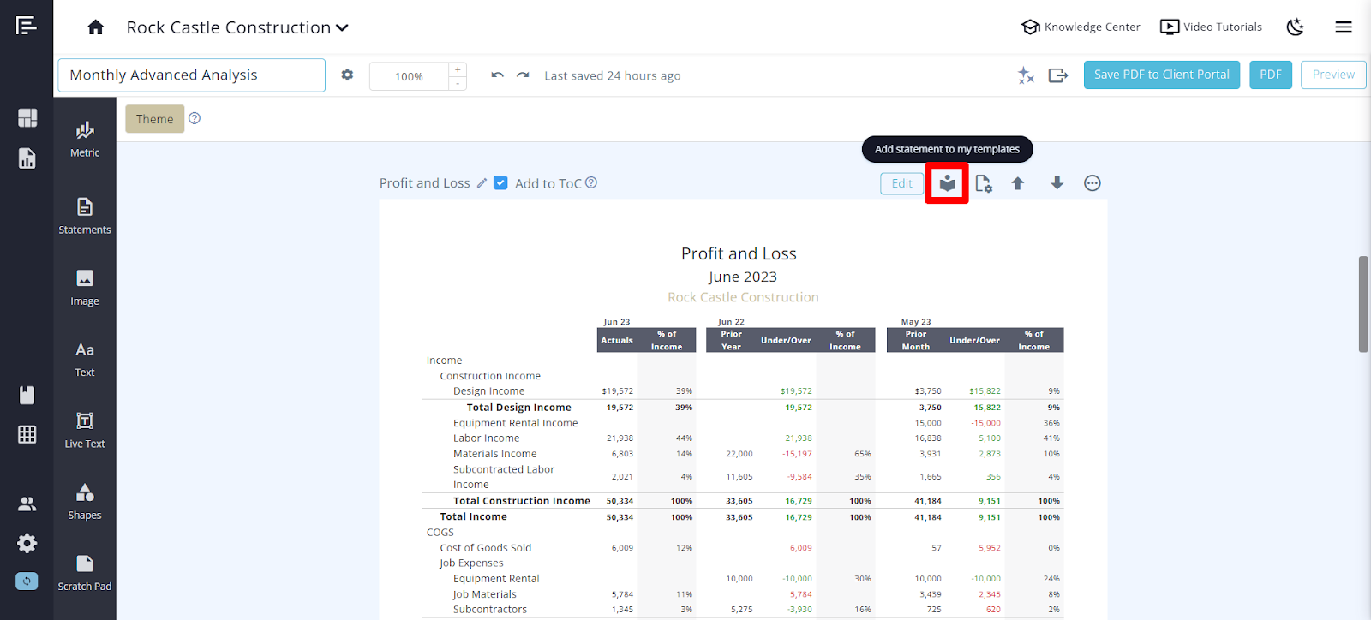Open the app logo menu icon
The height and width of the screenshot is (620, 1371).
pos(27,26)
